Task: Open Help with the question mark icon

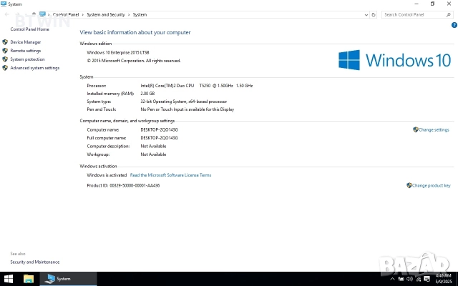Action: click(x=454, y=25)
